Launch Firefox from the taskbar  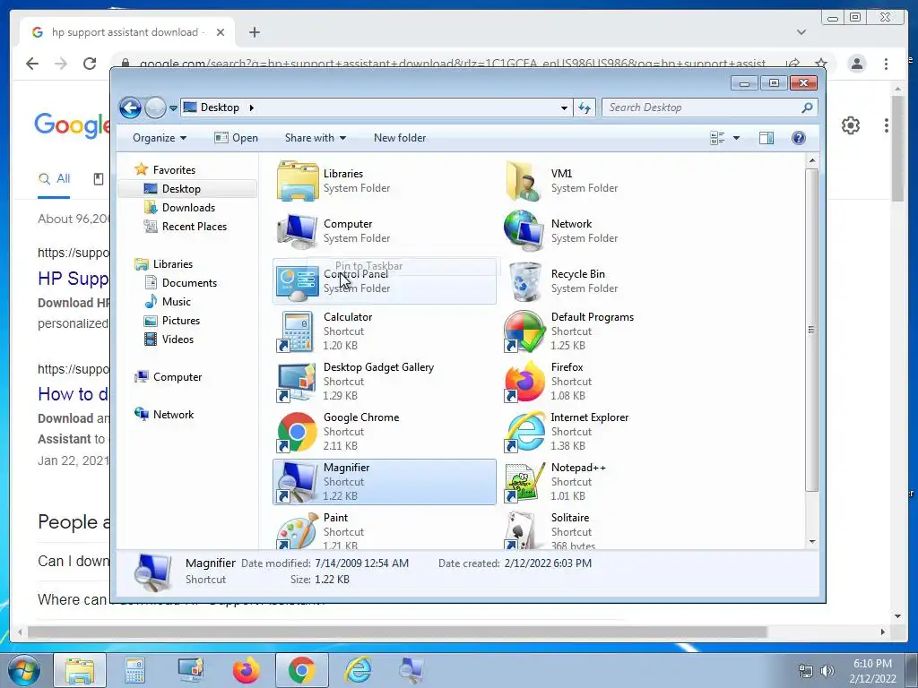click(x=246, y=670)
